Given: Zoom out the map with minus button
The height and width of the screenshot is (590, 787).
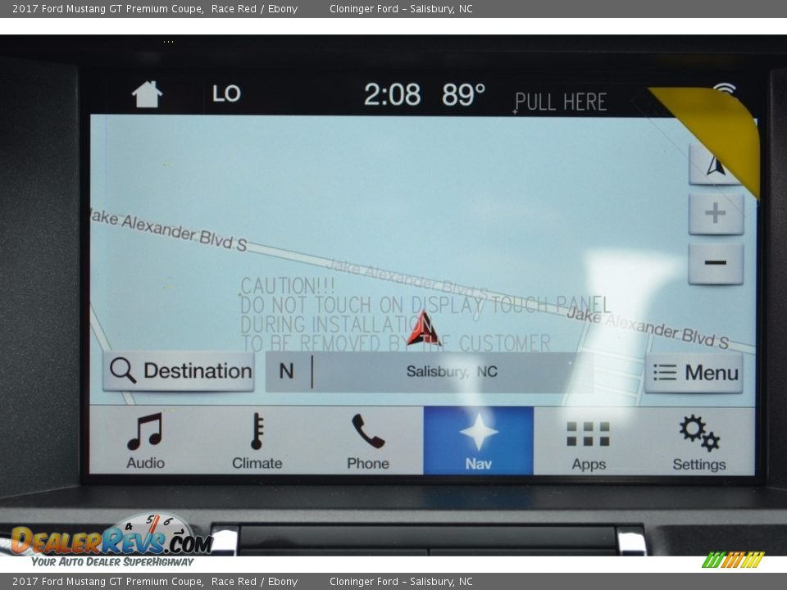Looking at the screenshot, I should click(716, 263).
